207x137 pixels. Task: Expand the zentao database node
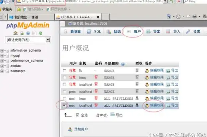point(2,66)
